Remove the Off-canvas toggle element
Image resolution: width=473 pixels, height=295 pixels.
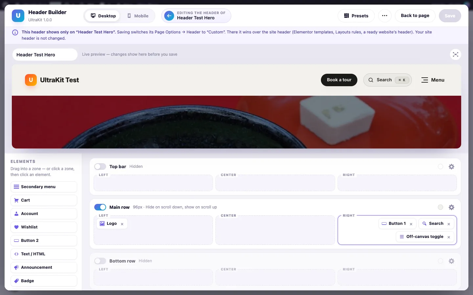449,237
